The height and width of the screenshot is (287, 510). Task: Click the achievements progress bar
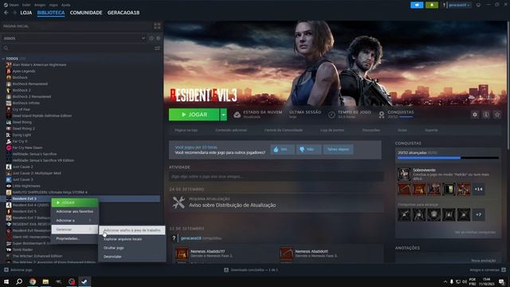coord(448,158)
